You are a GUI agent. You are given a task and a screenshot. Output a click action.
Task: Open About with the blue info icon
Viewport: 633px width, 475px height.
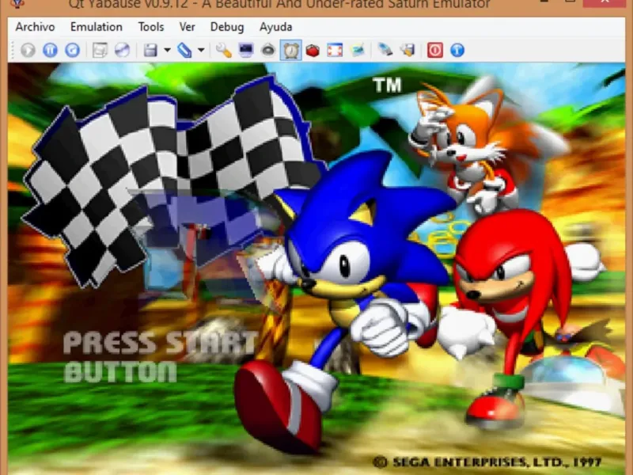pos(457,50)
